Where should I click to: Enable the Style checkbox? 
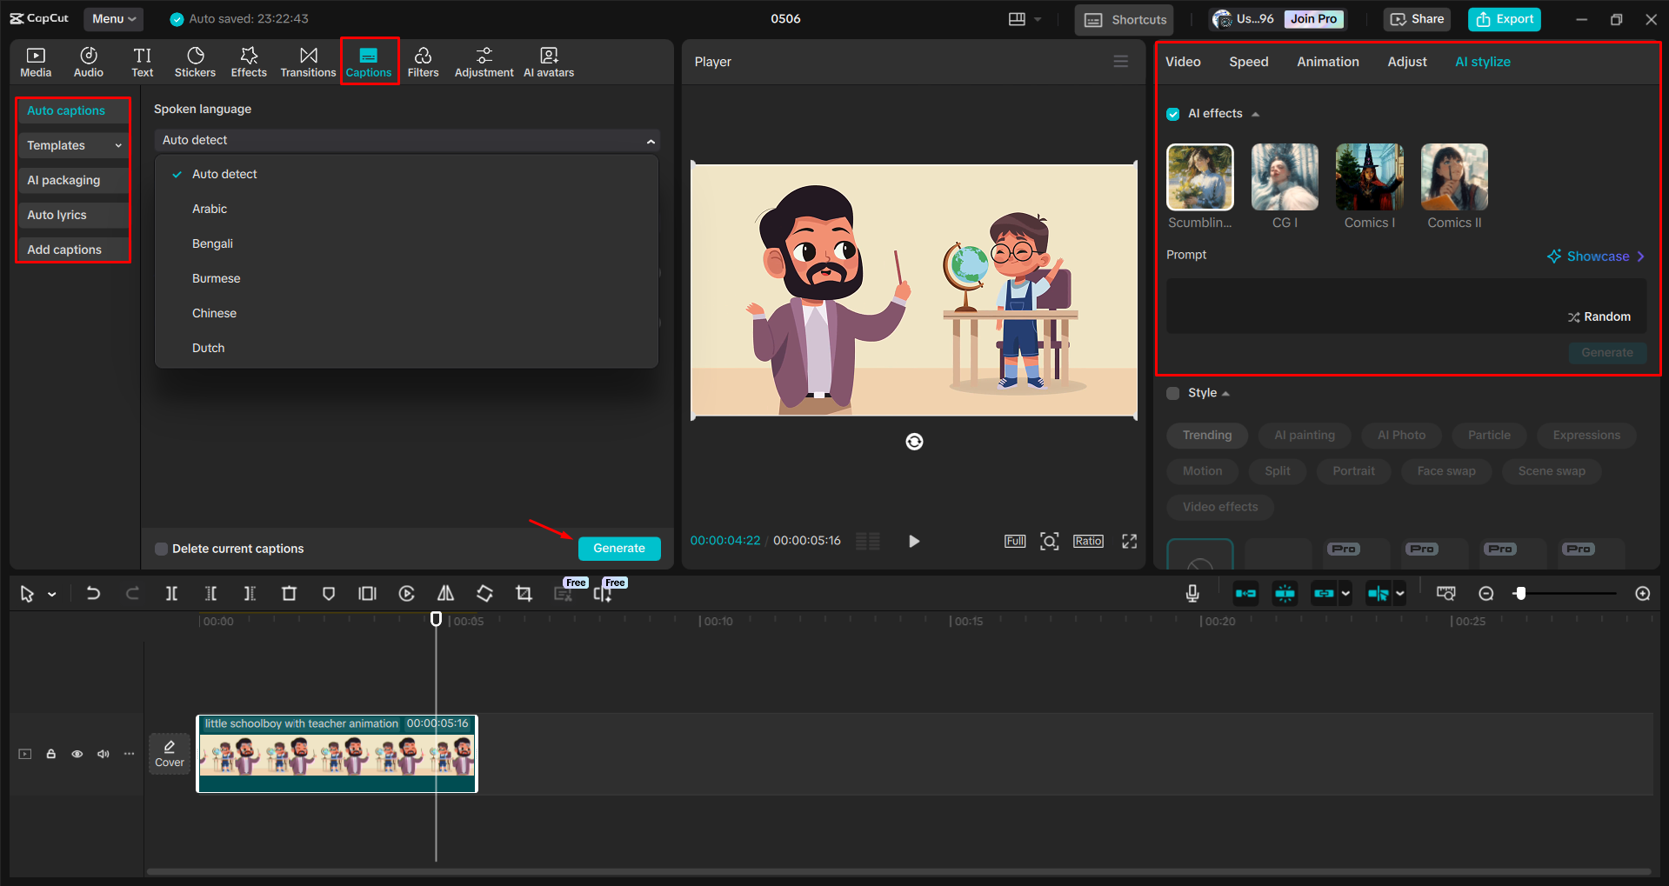point(1172,393)
